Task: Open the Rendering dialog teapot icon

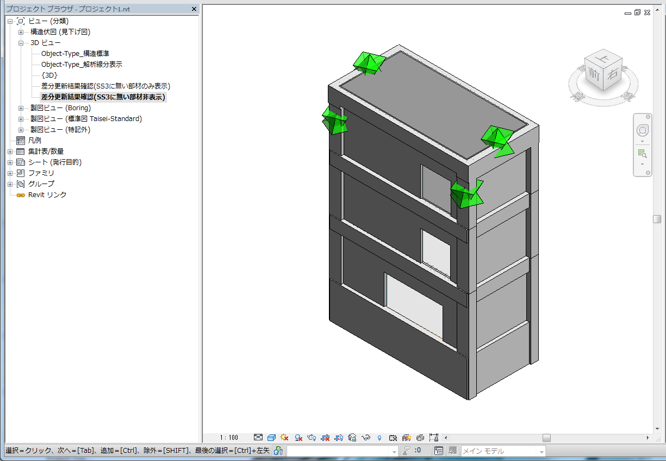Action: 312,437
